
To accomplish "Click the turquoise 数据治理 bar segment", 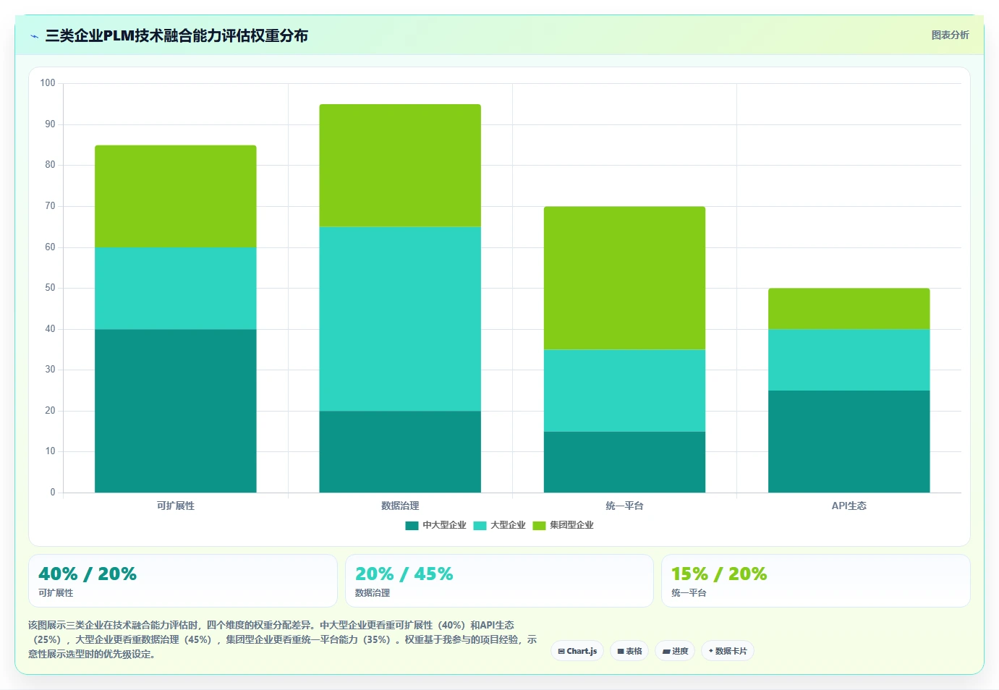I will point(400,319).
